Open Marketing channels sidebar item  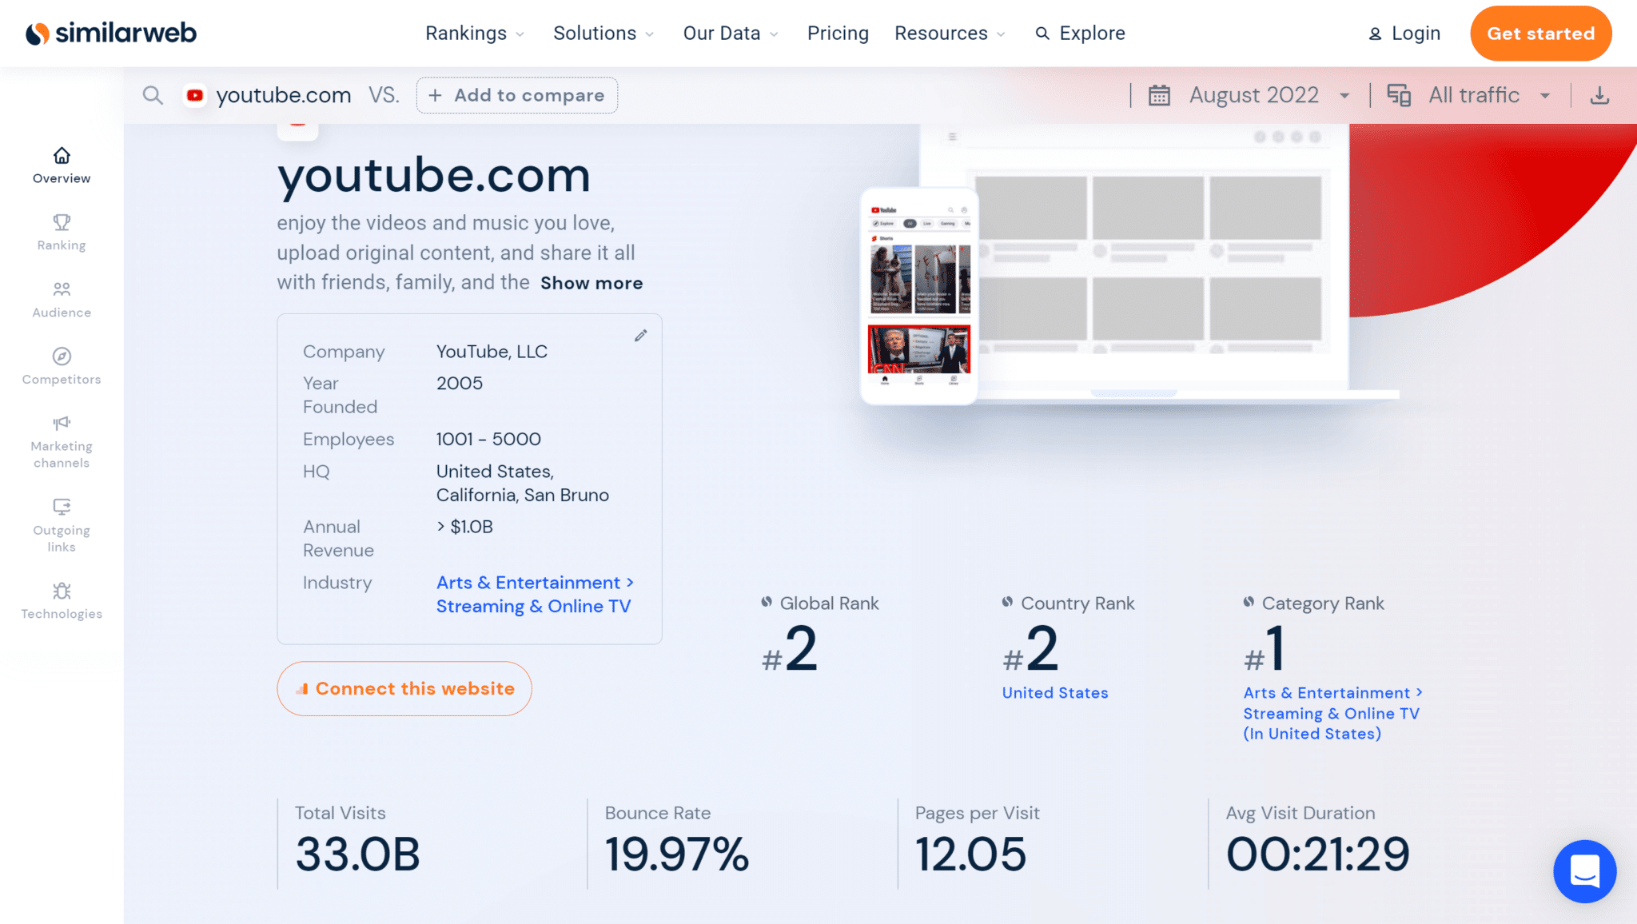coord(62,442)
